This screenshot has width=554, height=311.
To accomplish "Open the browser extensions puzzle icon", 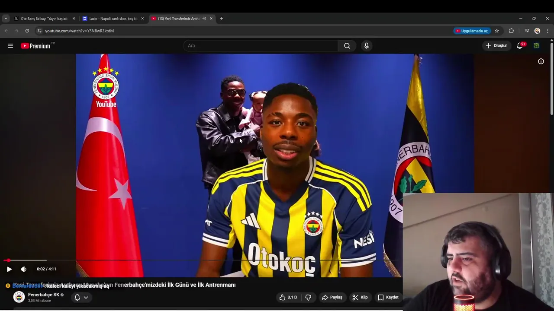I will [x=511, y=31].
